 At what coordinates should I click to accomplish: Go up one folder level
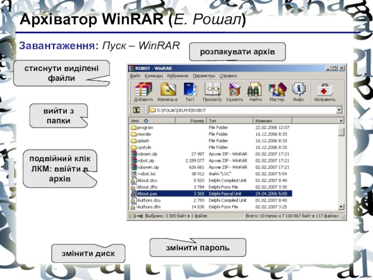136,110
